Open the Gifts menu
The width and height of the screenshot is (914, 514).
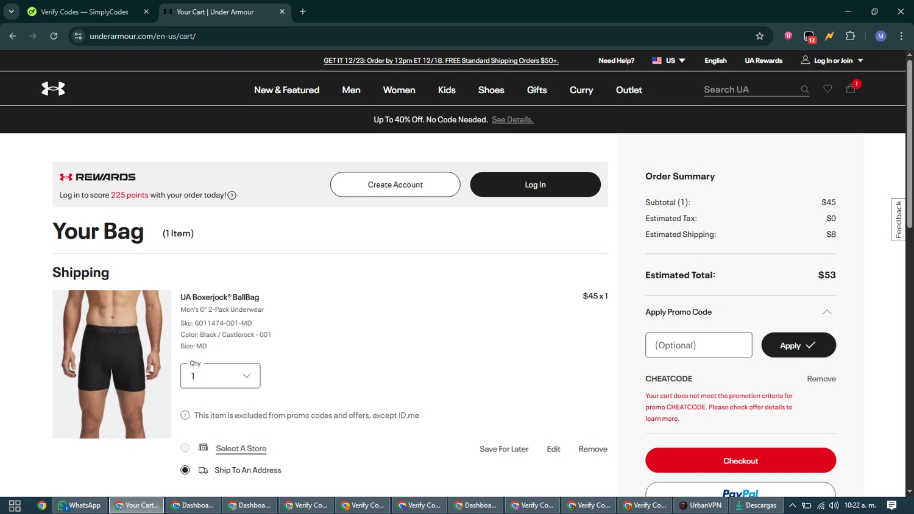pyautogui.click(x=537, y=90)
